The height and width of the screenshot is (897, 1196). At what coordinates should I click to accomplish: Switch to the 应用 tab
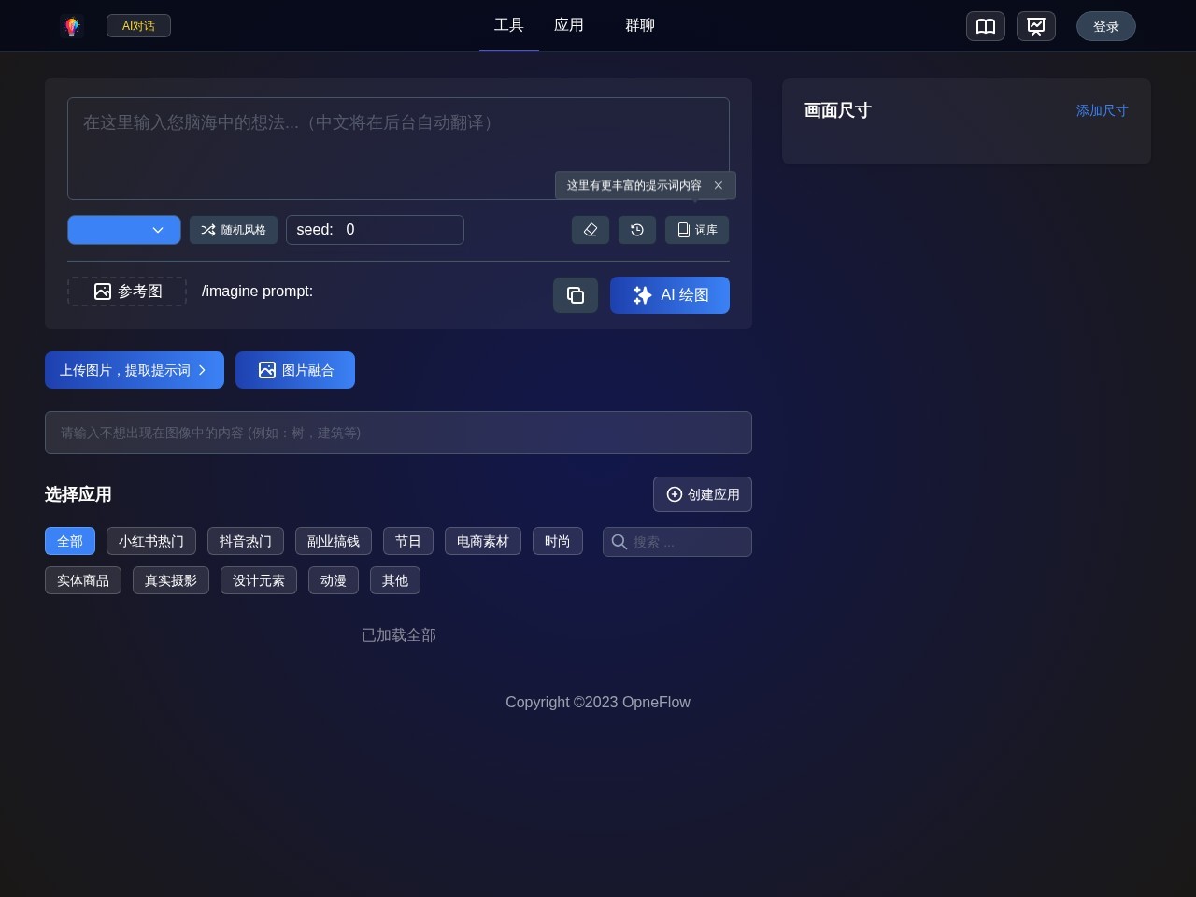pos(569,25)
